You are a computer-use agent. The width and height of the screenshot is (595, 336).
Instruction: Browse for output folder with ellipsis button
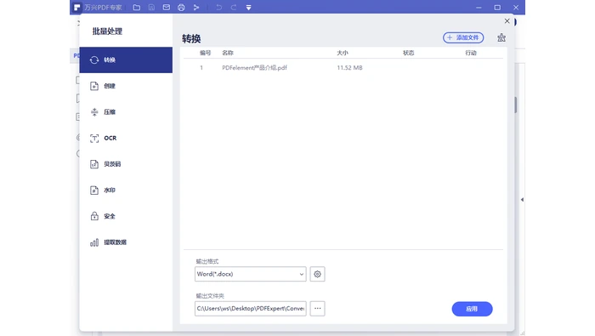point(317,308)
